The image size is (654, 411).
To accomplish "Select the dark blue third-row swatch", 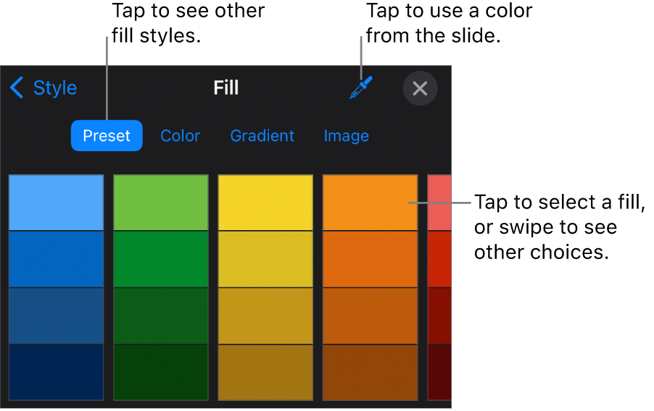I will click(x=56, y=315).
